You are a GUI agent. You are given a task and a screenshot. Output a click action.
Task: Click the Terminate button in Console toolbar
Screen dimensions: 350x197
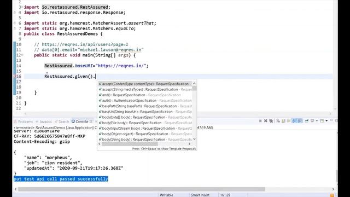click(x=260, y=121)
